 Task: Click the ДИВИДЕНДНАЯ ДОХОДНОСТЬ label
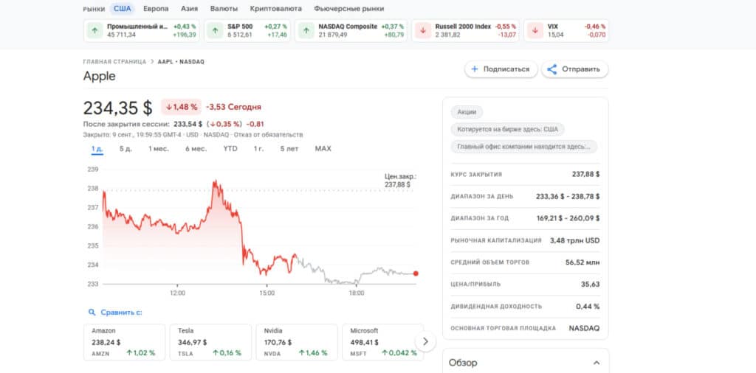[496, 306]
